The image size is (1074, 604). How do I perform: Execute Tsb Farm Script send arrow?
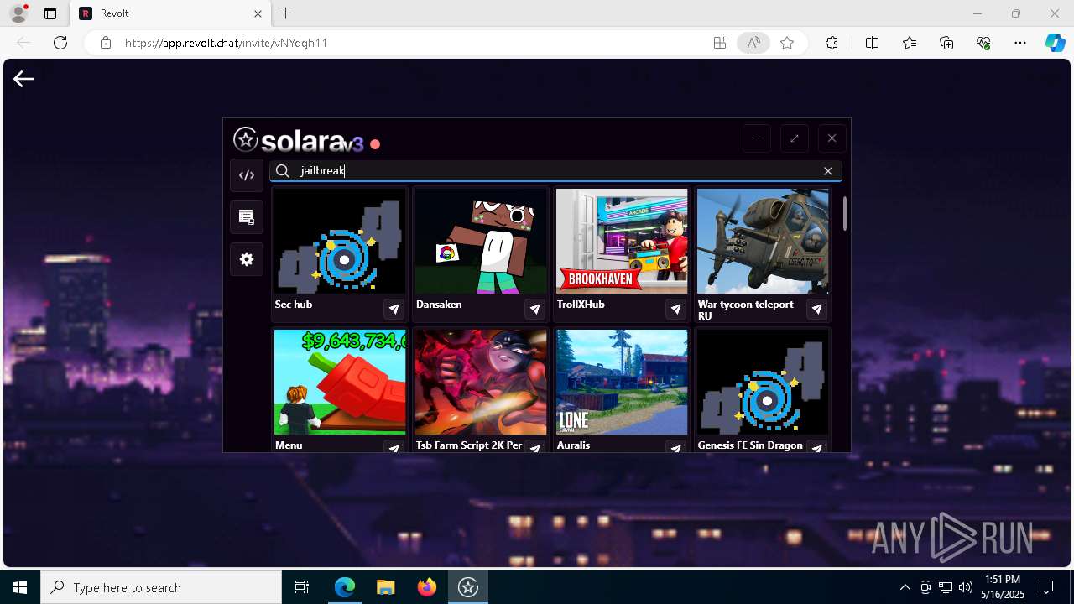534,448
